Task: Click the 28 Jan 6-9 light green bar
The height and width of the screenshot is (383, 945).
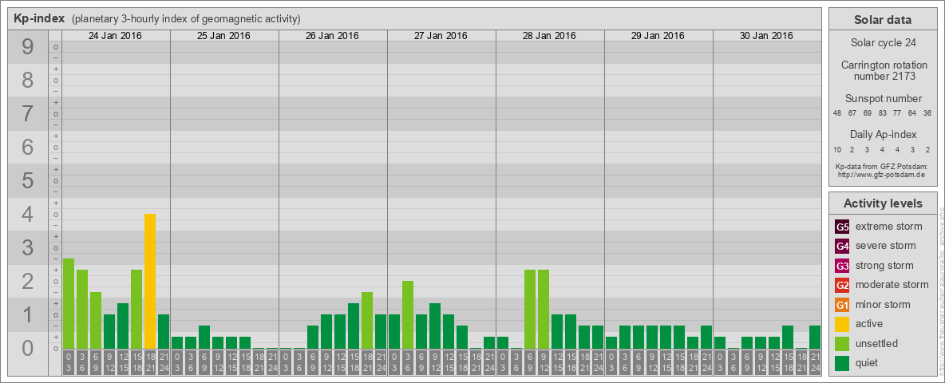Action: (x=530, y=309)
